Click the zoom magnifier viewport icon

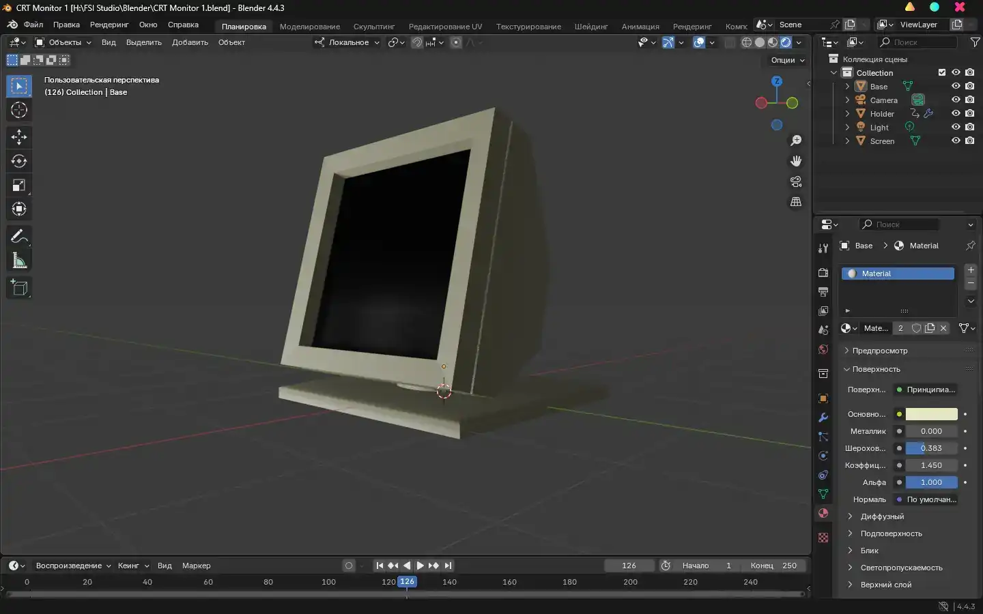click(x=796, y=141)
